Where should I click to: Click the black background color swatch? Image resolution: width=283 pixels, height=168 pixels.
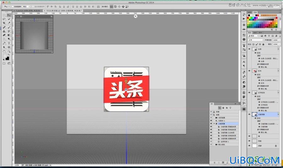point(7,58)
